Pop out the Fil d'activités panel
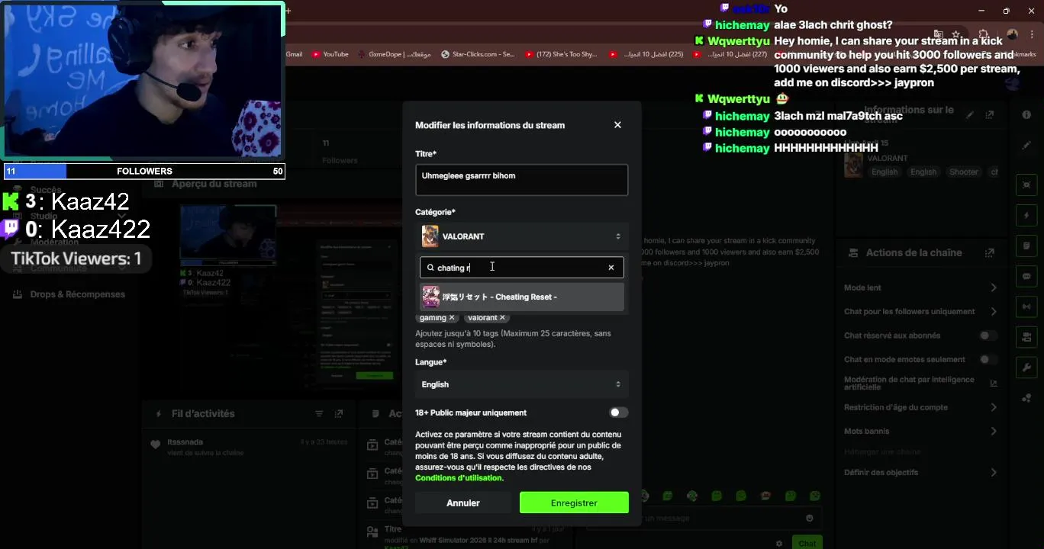Image resolution: width=1044 pixels, height=549 pixels. click(x=339, y=414)
